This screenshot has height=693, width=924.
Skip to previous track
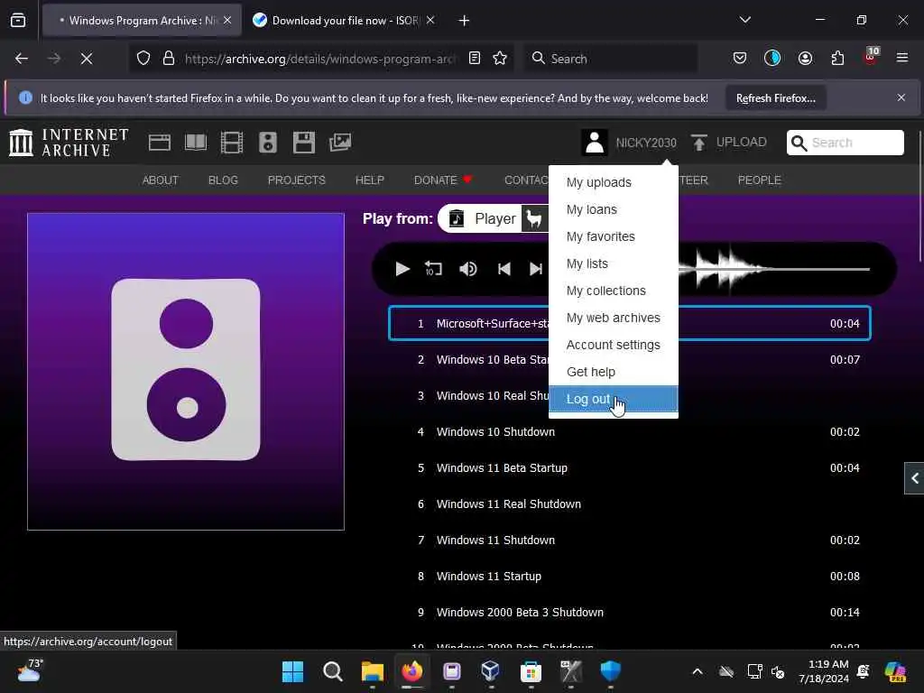(x=504, y=269)
